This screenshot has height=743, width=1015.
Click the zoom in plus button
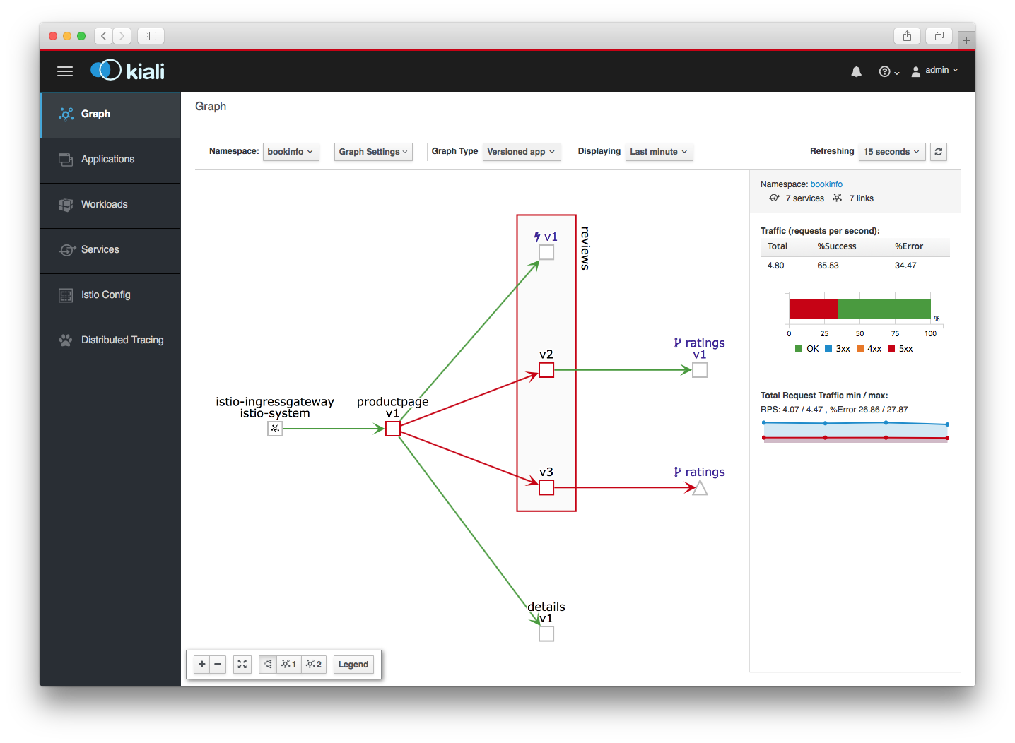202,665
